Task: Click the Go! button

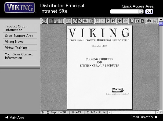Action: point(149,12)
